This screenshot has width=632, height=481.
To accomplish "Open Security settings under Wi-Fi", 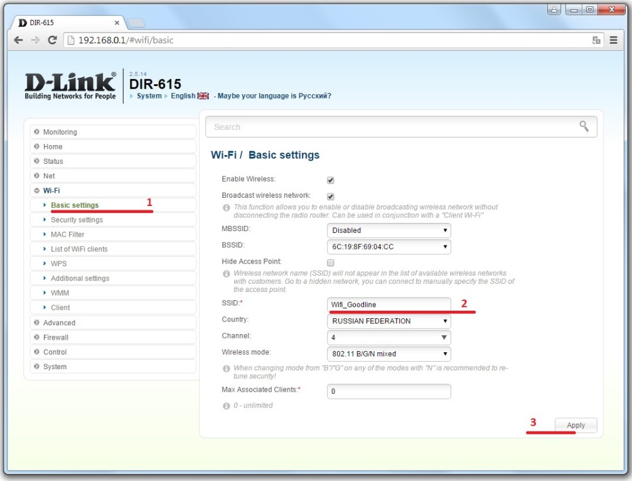I will [x=113, y=220].
